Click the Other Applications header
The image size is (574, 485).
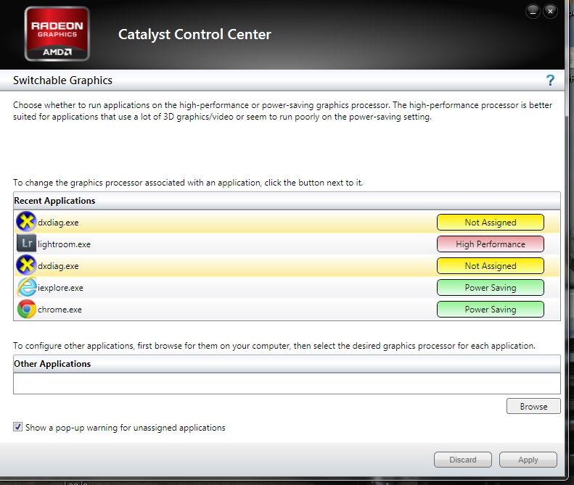[x=287, y=364]
